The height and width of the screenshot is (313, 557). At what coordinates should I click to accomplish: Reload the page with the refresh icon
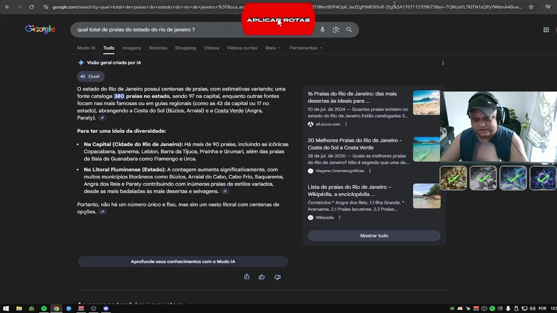[x=31, y=7]
